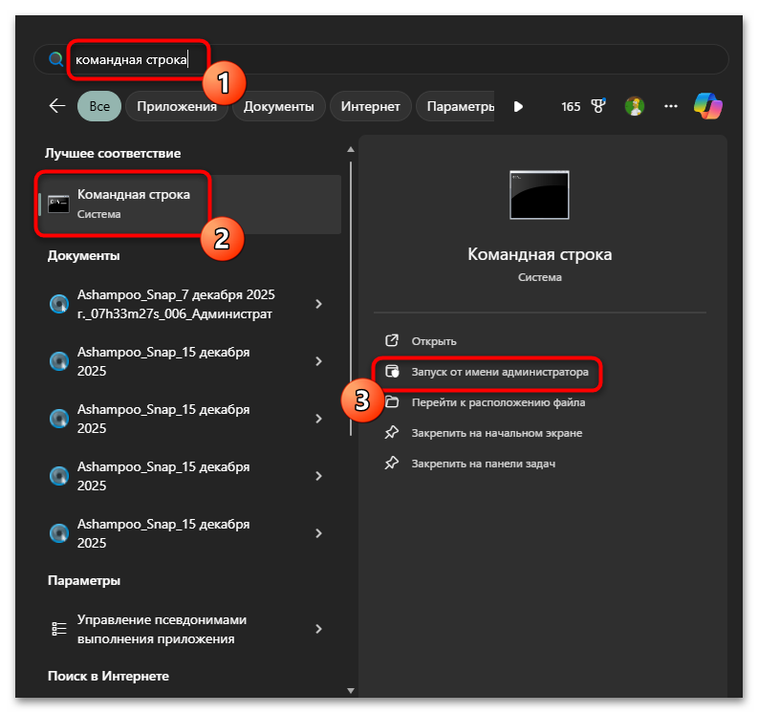This screenshot has width=758, height=713.
Task: Open the three-dots more options menu
Action: (671, 106)
